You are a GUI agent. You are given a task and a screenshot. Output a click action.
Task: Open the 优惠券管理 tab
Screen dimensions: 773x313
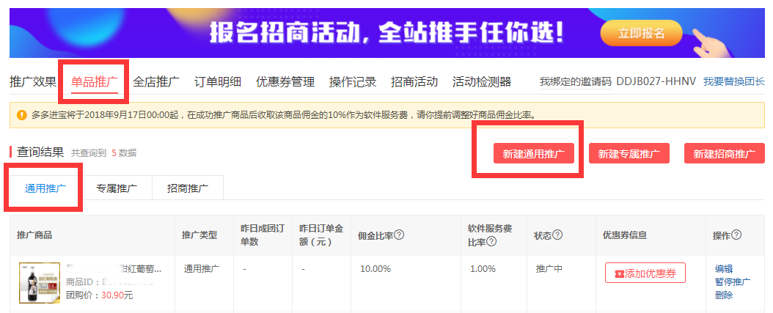tap(285, 81)
